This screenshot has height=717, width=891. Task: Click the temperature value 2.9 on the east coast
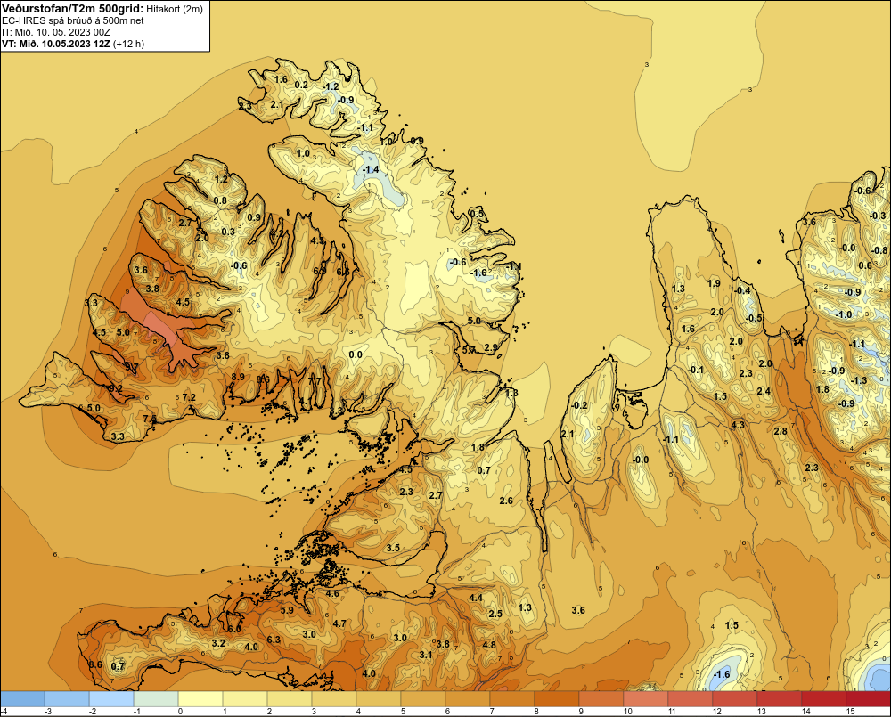click(x=490, y=347)
